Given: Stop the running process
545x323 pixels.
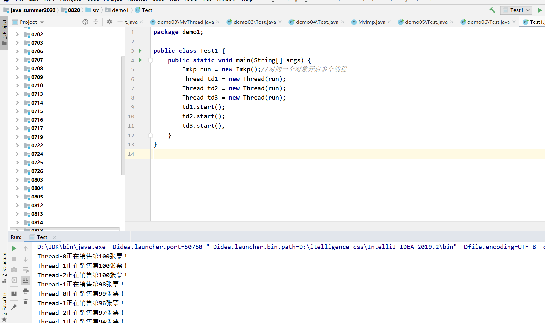Looking at the screenshot, I should [14, 259].
